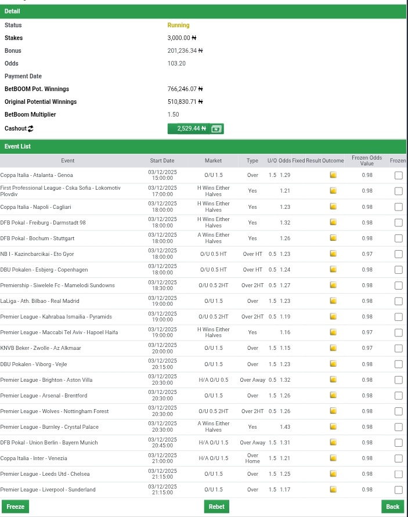Click the Bonus amount 201,236.34
The width and height of the screenshot is (408, 517).
pos(185,50)
